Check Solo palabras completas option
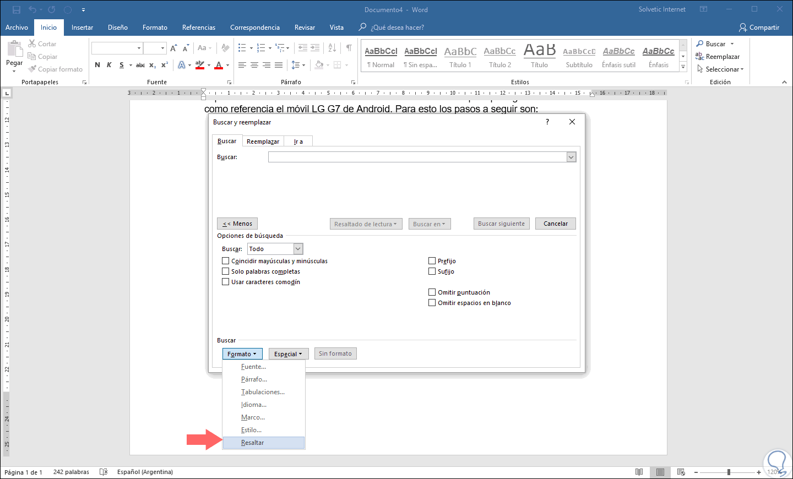This screenshot has width=793, height=479. coord(225,271)
